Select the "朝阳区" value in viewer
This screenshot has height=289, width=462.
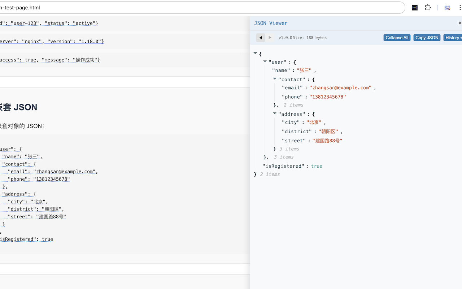[x=328, y=131]
